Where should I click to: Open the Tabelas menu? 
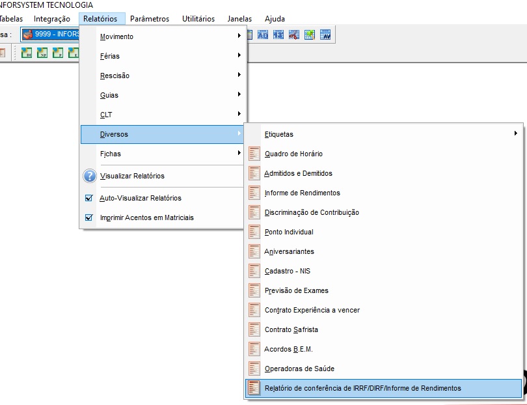click(11, 19)
